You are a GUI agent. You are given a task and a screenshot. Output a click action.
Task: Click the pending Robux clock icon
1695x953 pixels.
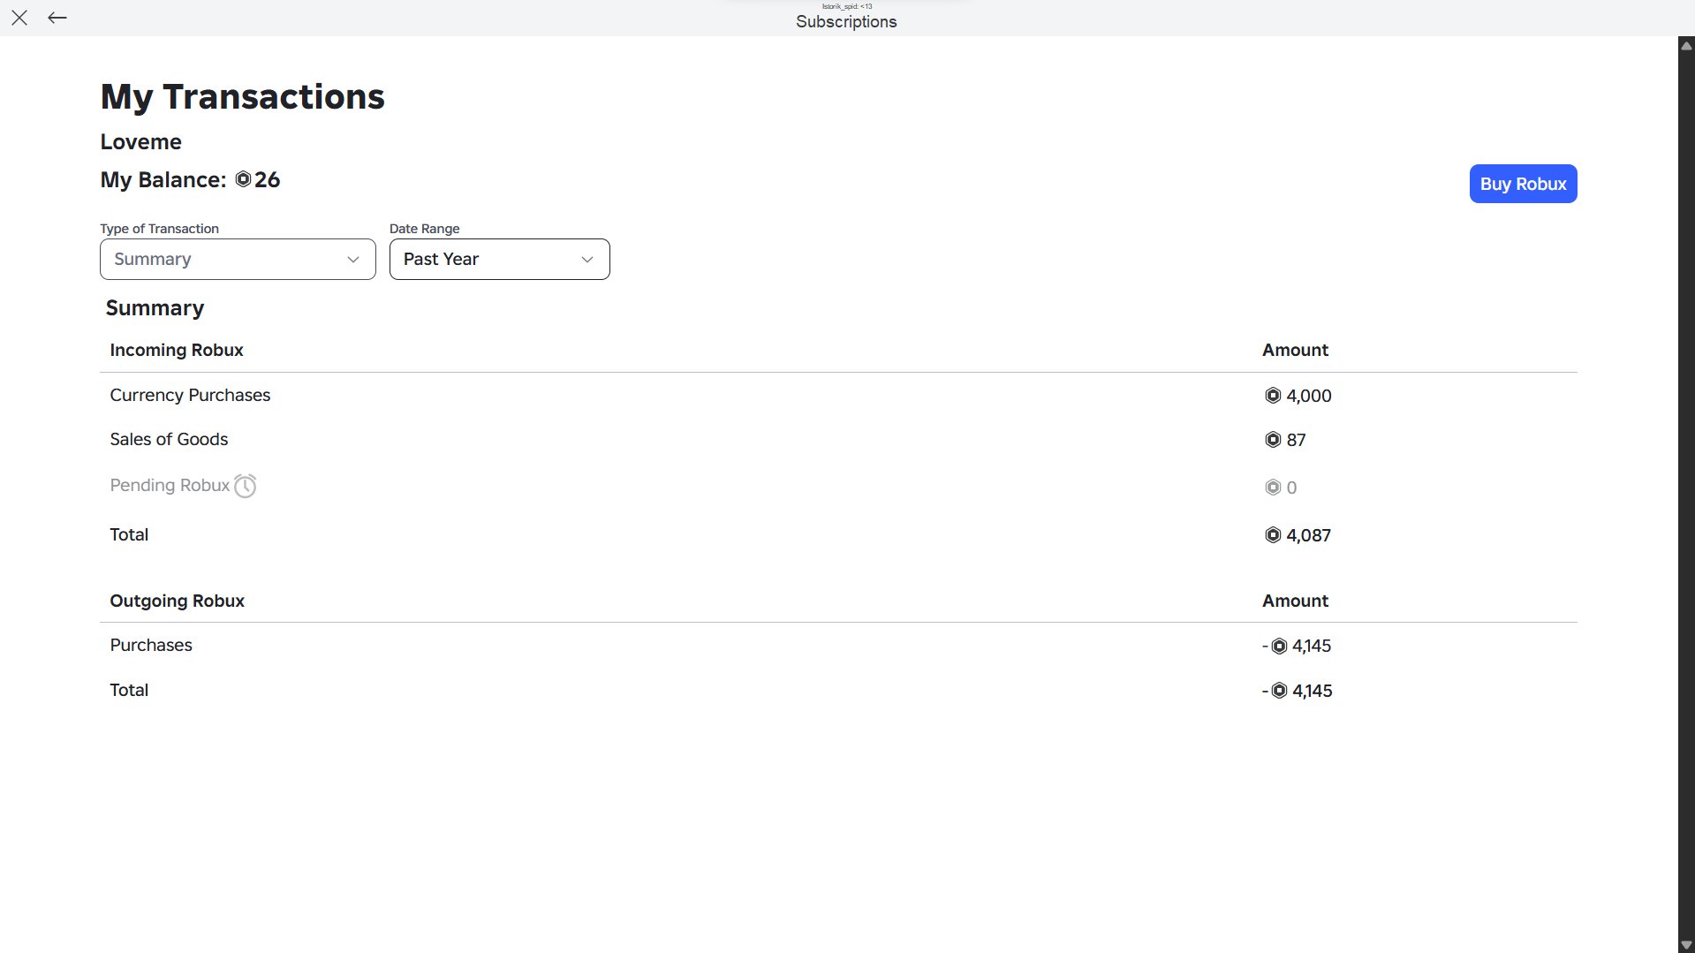pos(246,486)
